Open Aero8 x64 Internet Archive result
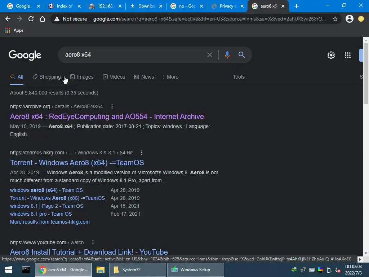This screenshot has height=277, width=369. pyautogui.click(x=107, y=116)
